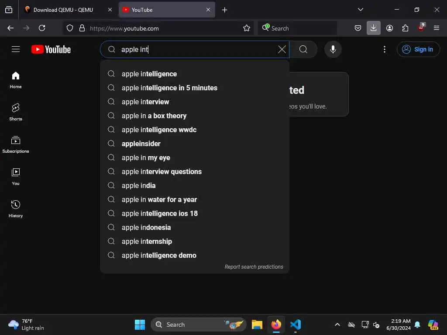447x335 pixels.
Task: View site security padlock info
Action: (x=82, y=28)
